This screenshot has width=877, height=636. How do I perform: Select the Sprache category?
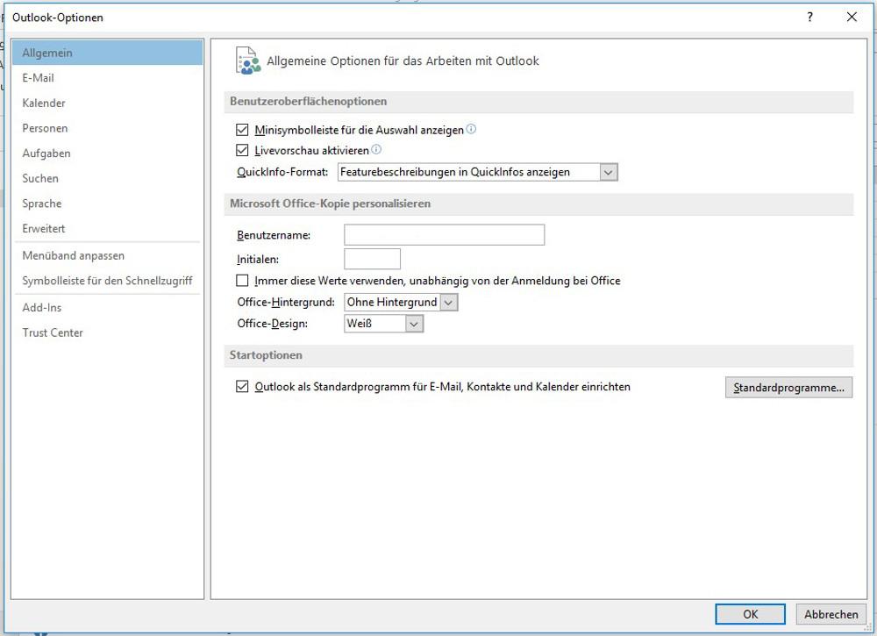click(40, 204)
